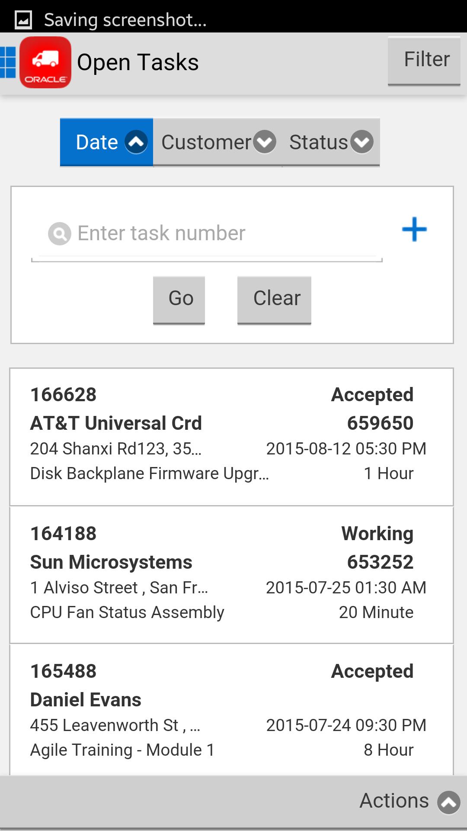Open the Actions bar label

[x=394, y=801]
